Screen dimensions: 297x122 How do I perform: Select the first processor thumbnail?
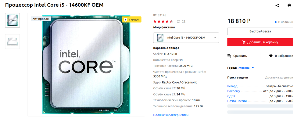click(12, 20)
